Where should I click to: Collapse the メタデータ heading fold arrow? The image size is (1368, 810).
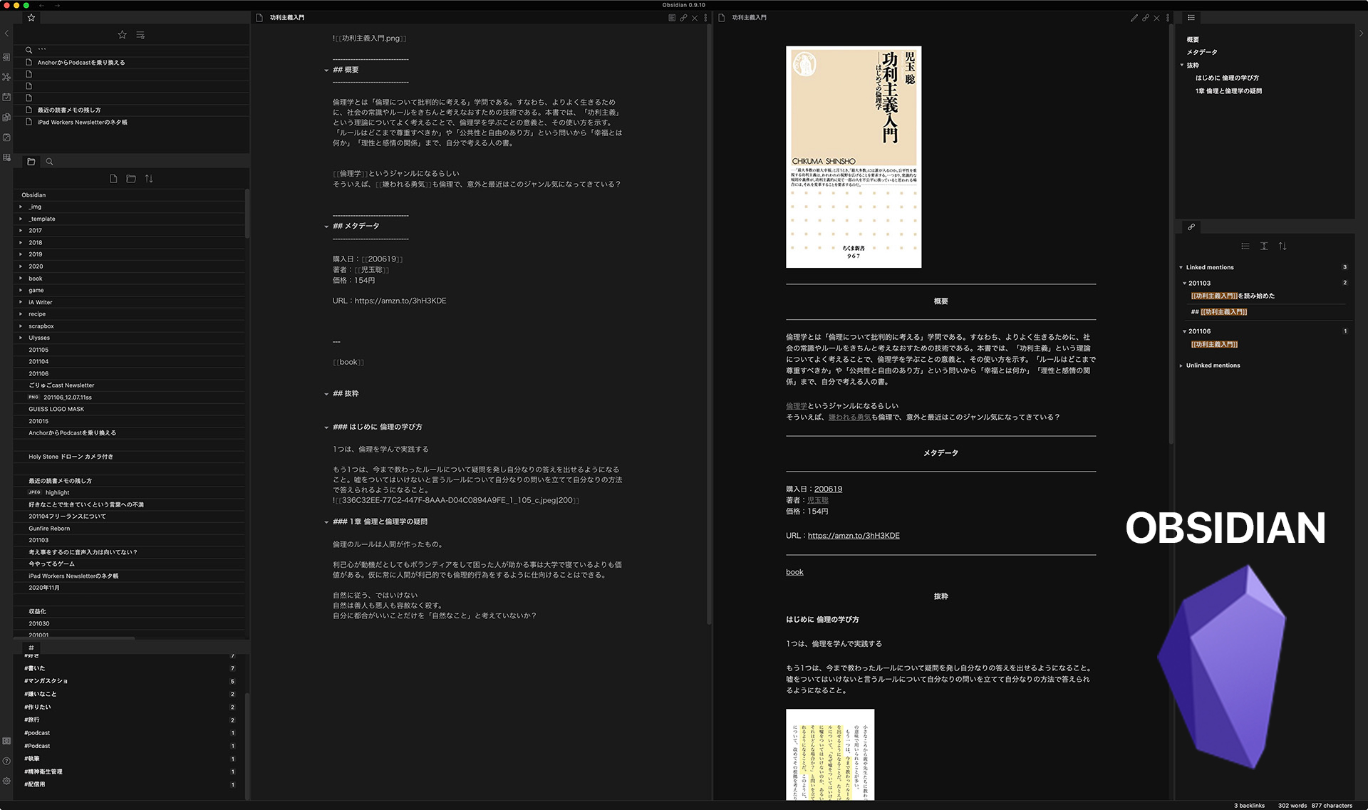(326, 227)
